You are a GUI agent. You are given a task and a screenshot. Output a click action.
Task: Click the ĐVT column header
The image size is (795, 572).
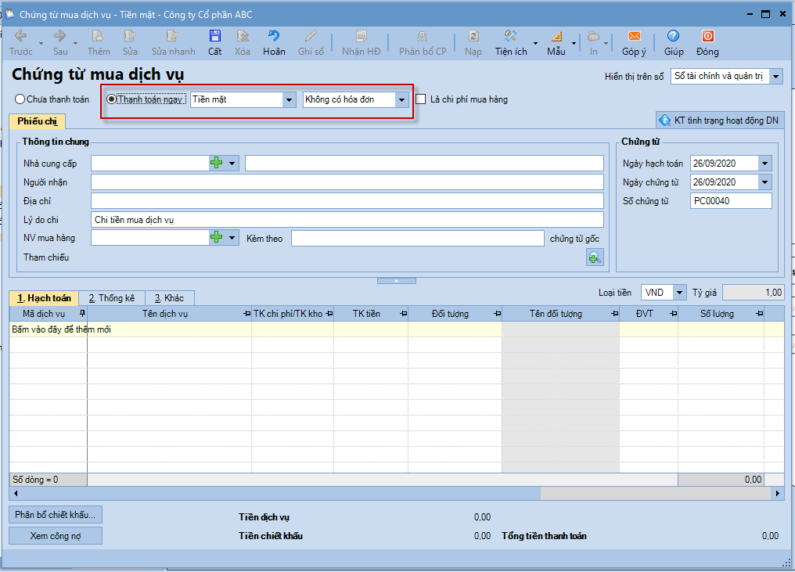(x=649, y=314)
